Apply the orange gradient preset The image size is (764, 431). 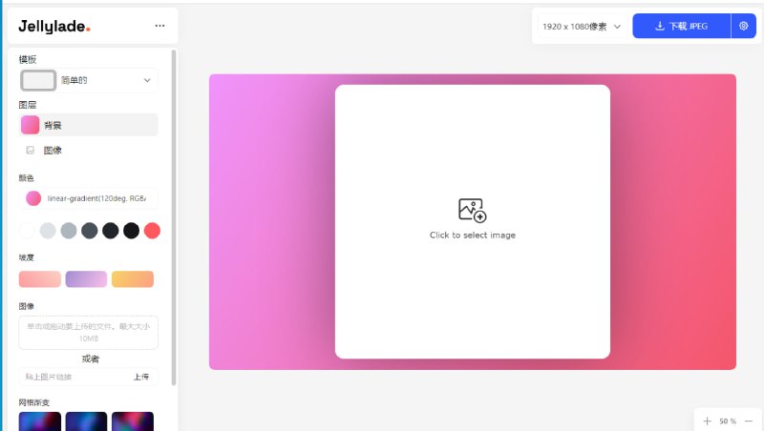point(133,279)
